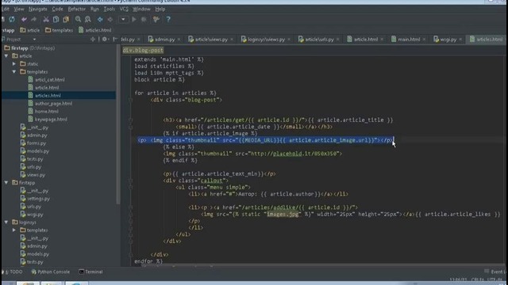Open the Terminal tool window
Image resolution: width=508 pixels, height=285 pixels.
tap(91, 272)
